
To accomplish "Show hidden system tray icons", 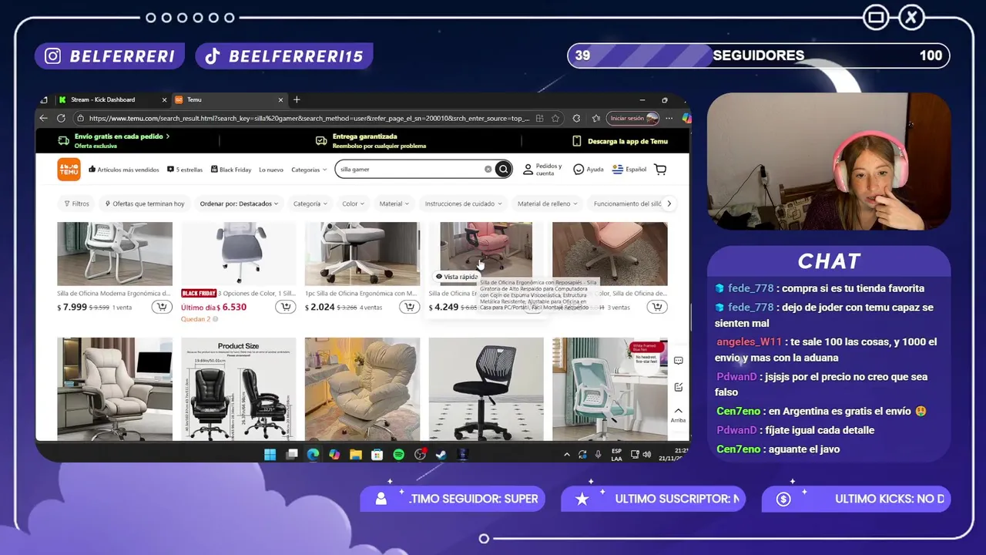I will point(568,455).
